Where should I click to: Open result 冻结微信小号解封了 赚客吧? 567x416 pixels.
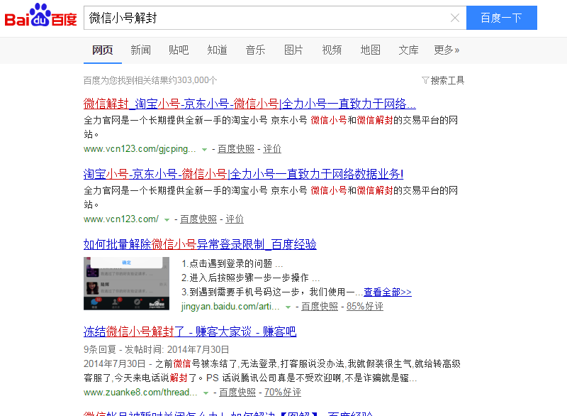190,332
